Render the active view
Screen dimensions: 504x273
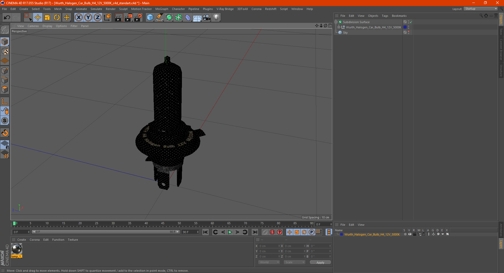point(119,18)
